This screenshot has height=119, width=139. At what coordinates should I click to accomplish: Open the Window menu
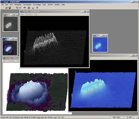[x=57, y=5]
